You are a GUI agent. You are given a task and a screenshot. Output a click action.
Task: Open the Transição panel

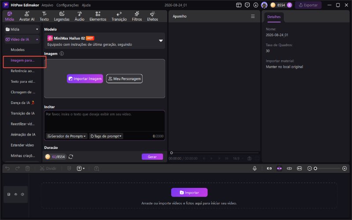119,16
